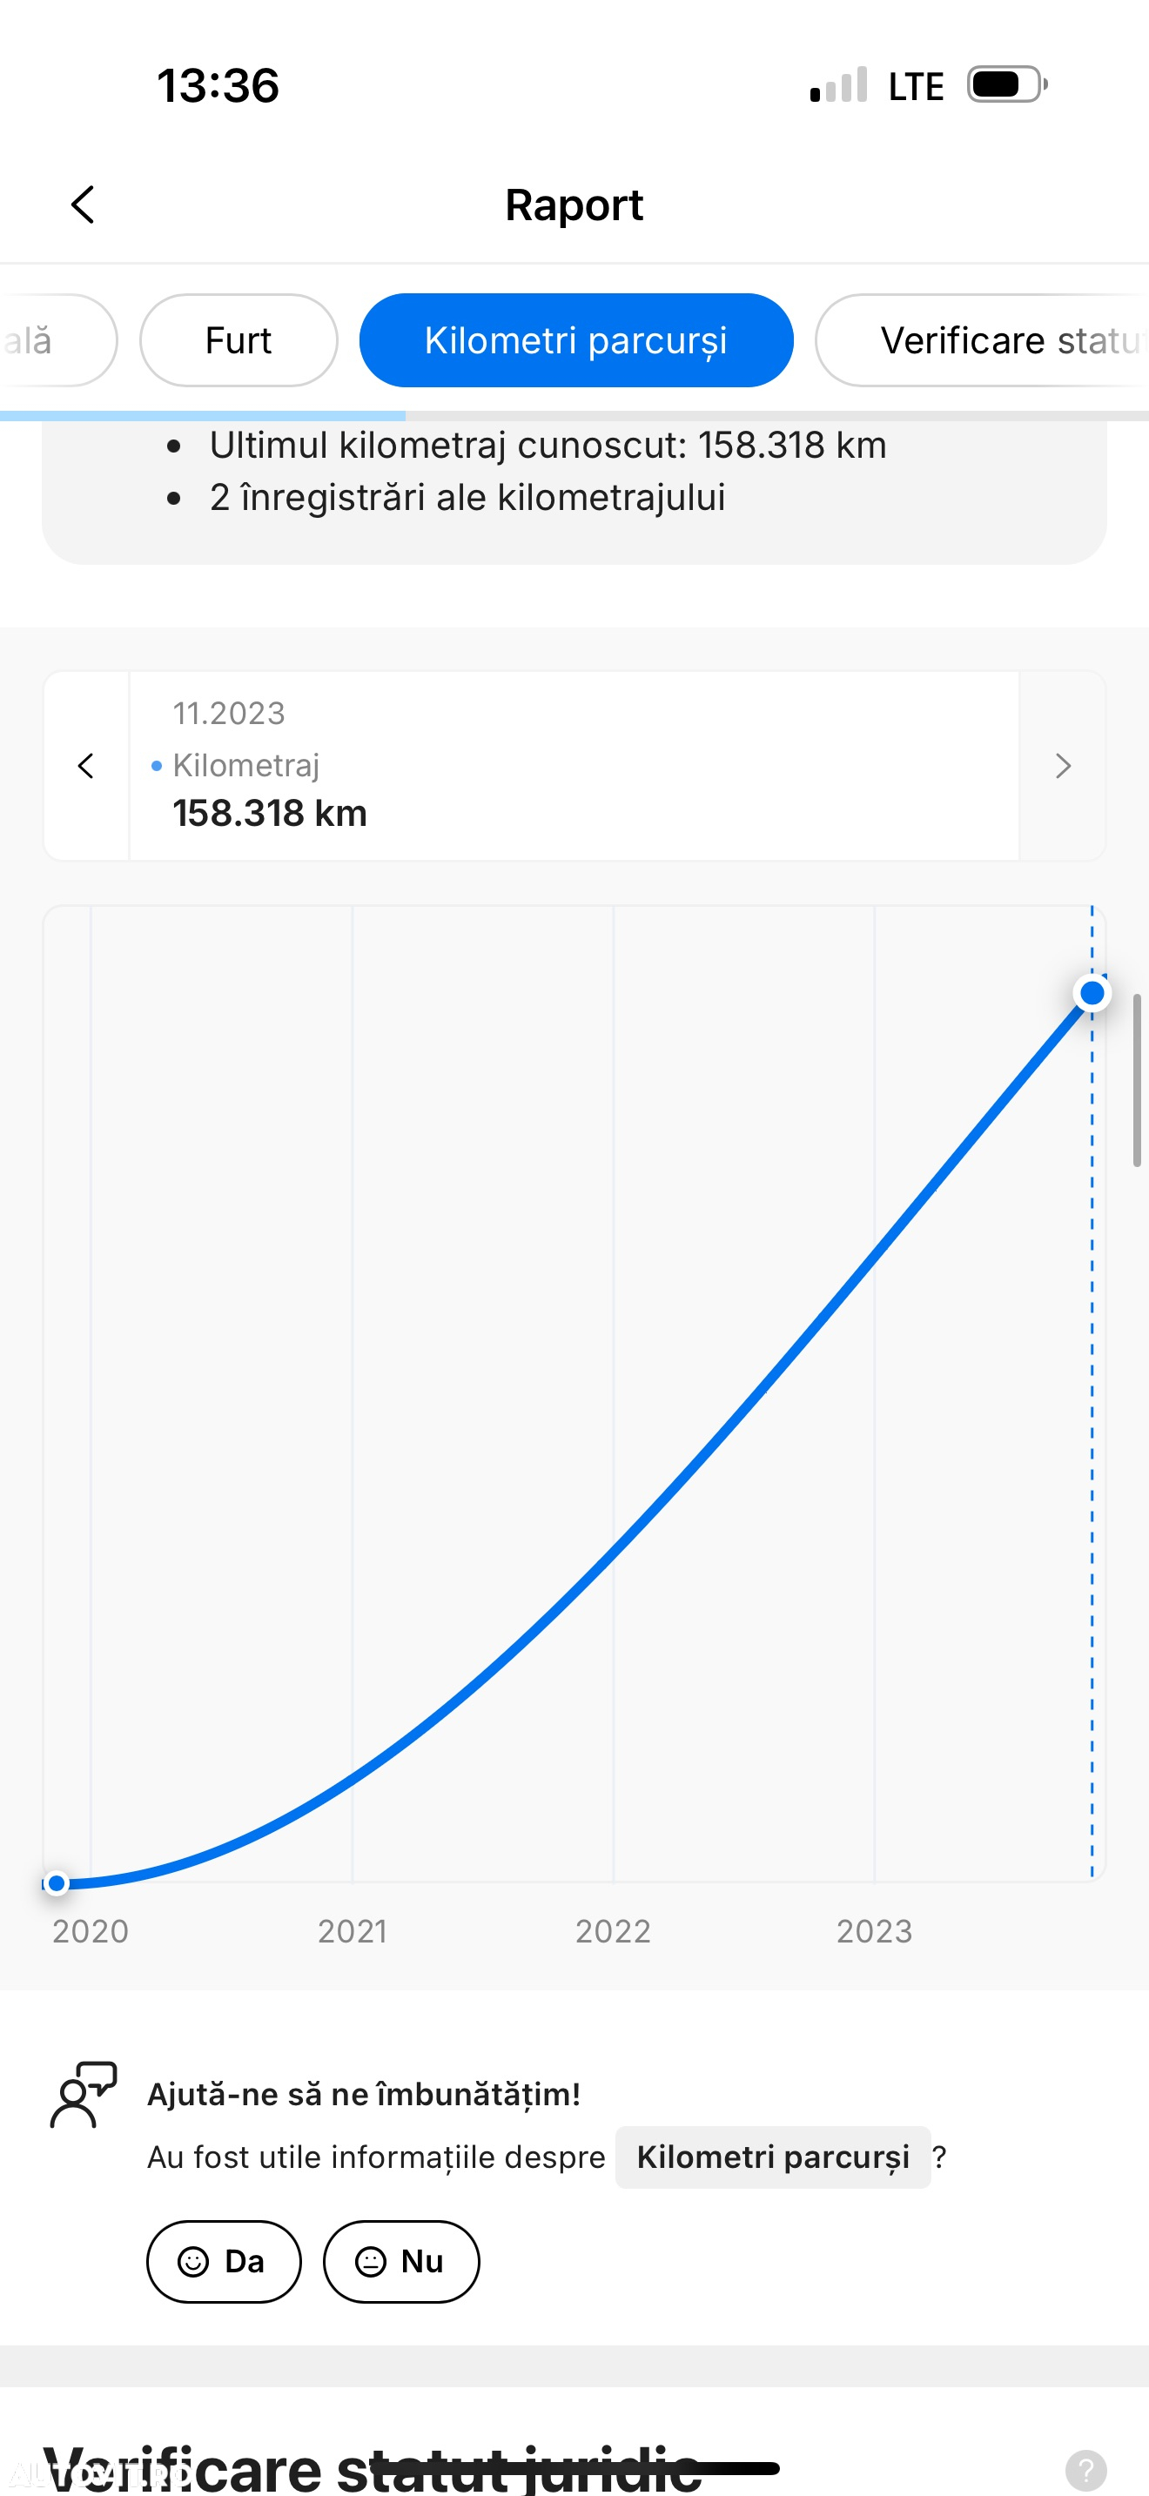Tap the battery status icon
The width and height of the screenshot is (1149, 2496).
point(1008,84)
